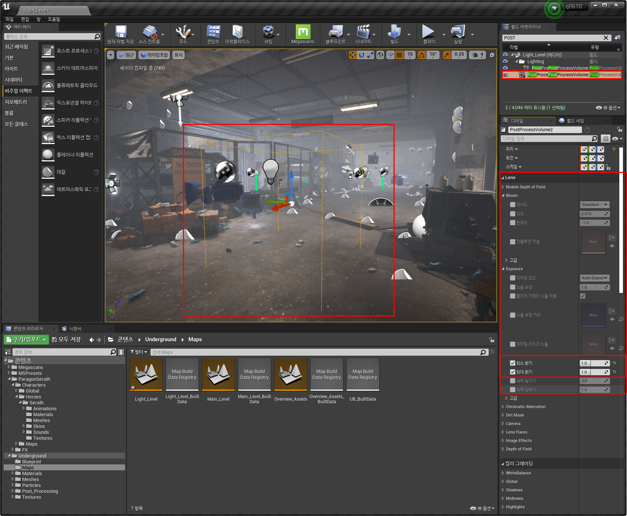Toggle grid snapping icon in viewport

click(399, 55)
